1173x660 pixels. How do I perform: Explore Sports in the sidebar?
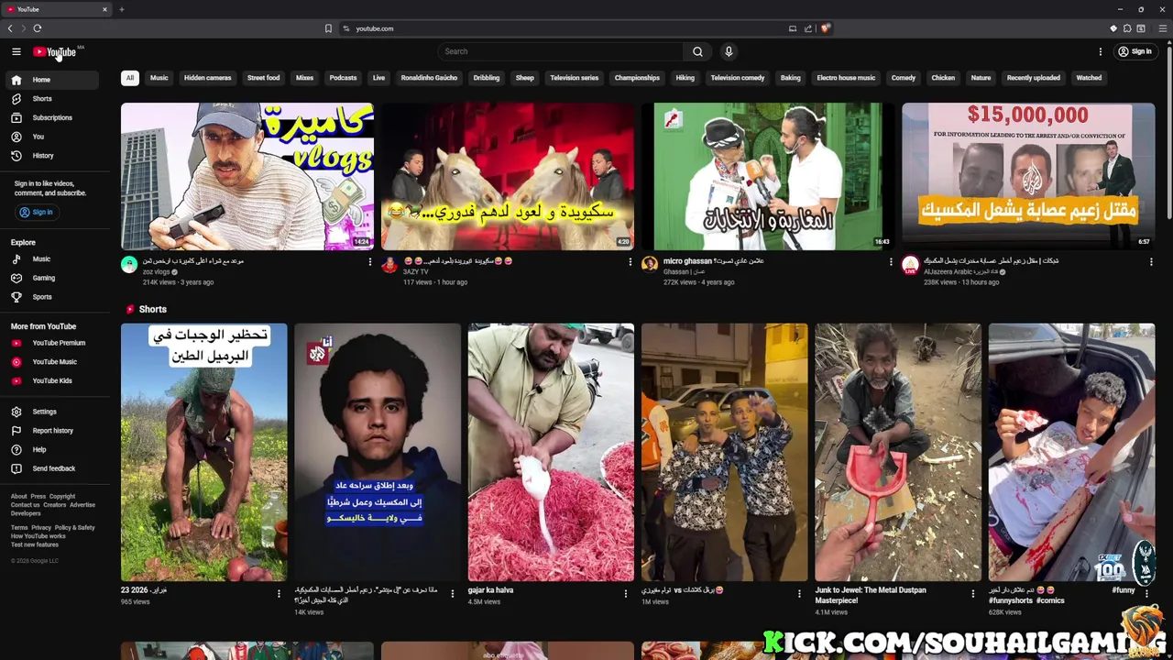tap(51, 297)
